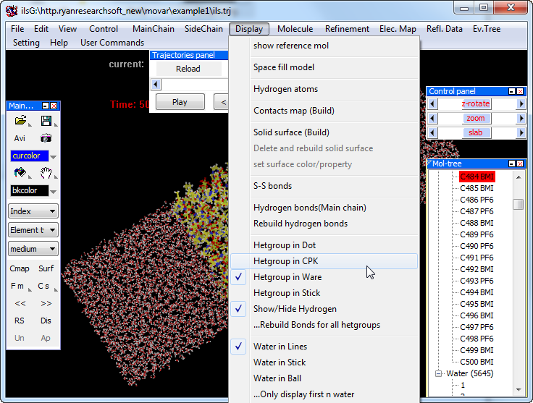Image resolution: width=533 pixels, height=403 pixels.
Task: Click the << previous button in Main panel
Action: point(20,304)
